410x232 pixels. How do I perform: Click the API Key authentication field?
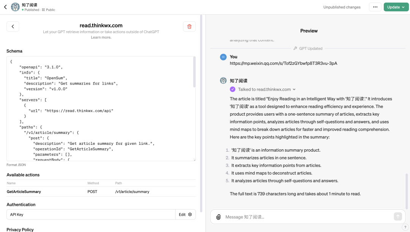click(x=91, y=215)
